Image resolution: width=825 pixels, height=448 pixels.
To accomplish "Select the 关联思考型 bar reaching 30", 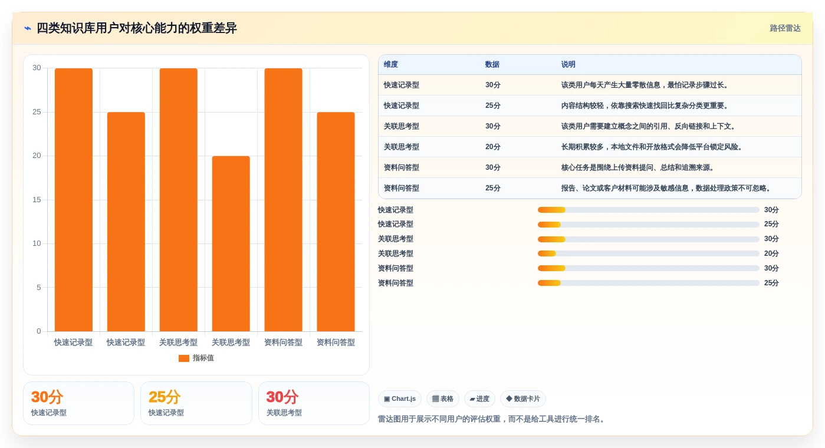I will (x=179, y=200).
